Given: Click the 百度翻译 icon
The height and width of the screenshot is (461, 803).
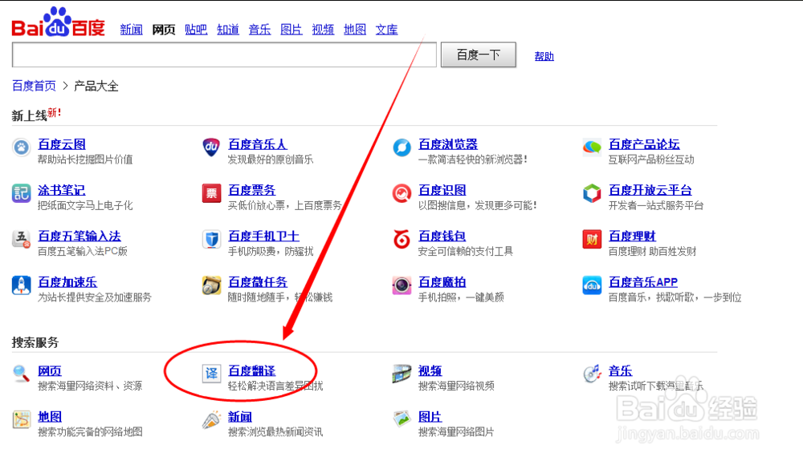Looking at the screenshot, I should click(211, 374).
